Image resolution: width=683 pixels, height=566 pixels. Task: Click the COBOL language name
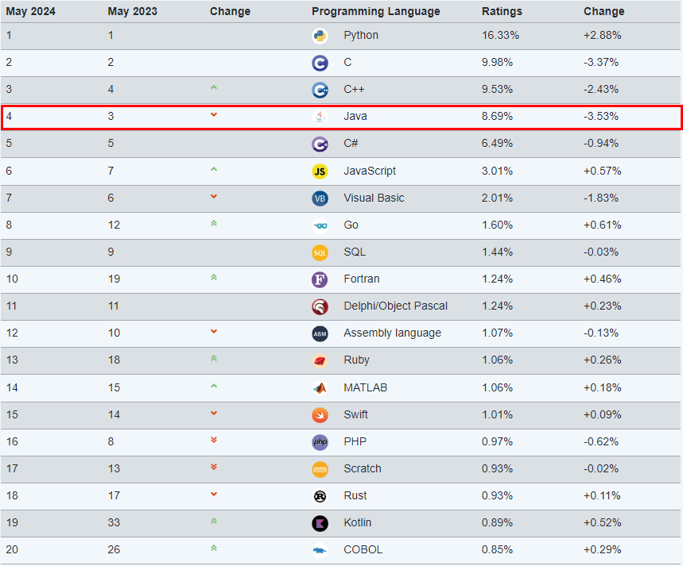(363, 549)
